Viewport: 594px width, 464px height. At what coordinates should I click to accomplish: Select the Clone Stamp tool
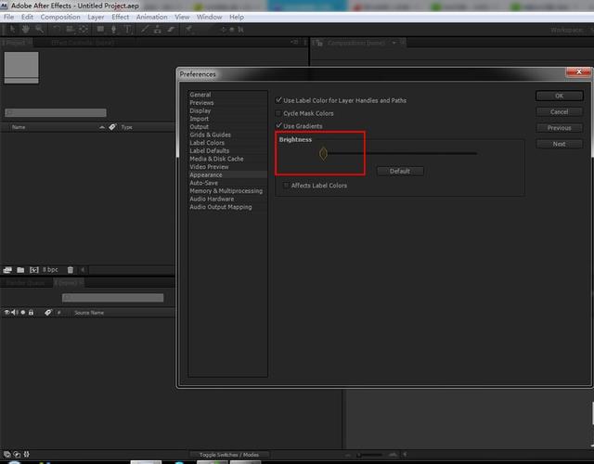coord(158,29)
